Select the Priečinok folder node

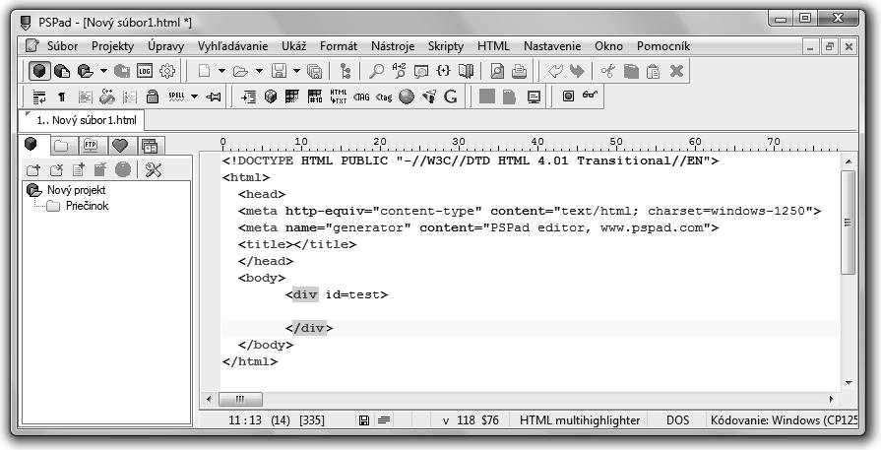(x=87, y=206)
